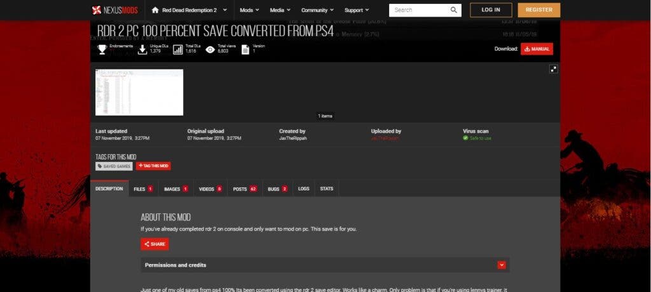Click the Total views eye icon
Viewport: 651px width, 292px height.
click(210, 50)
